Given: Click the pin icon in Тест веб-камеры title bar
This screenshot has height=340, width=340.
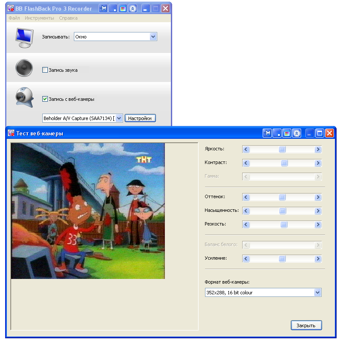Looking at the screenshot, I should (267, 133).
